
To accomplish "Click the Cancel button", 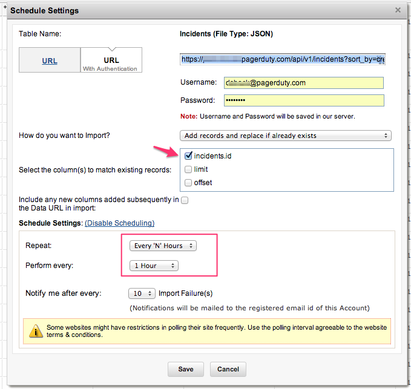I will 228,369.
